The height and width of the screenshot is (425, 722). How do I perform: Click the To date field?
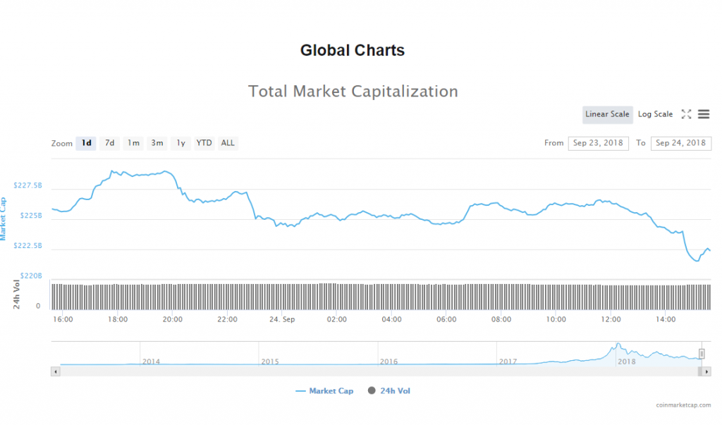pos(680,143)
